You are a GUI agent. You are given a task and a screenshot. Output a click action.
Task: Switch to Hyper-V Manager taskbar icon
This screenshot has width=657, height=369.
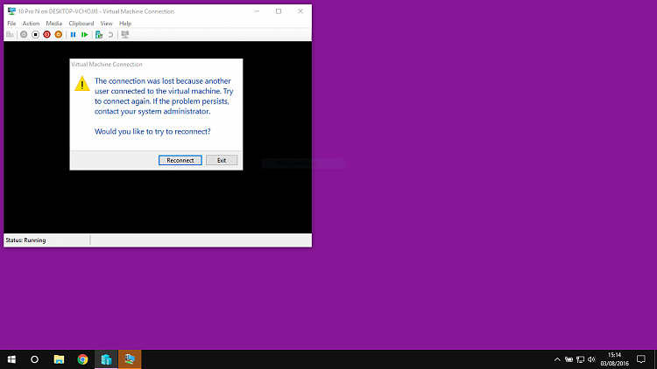(106, 359)
